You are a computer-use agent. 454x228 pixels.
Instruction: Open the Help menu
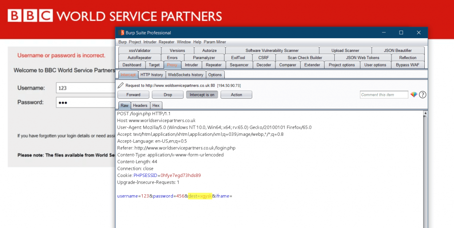point(197,42)
